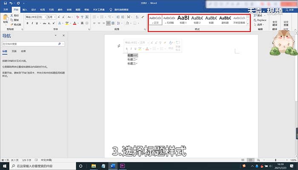The image size is (298, 170).
Task: Increase paragraph indent
Action: 123,17
